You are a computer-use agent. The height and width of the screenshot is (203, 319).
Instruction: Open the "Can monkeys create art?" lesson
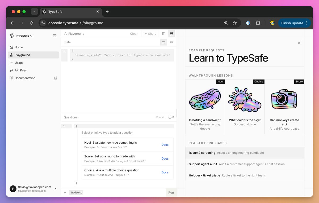tap(284, 107)
